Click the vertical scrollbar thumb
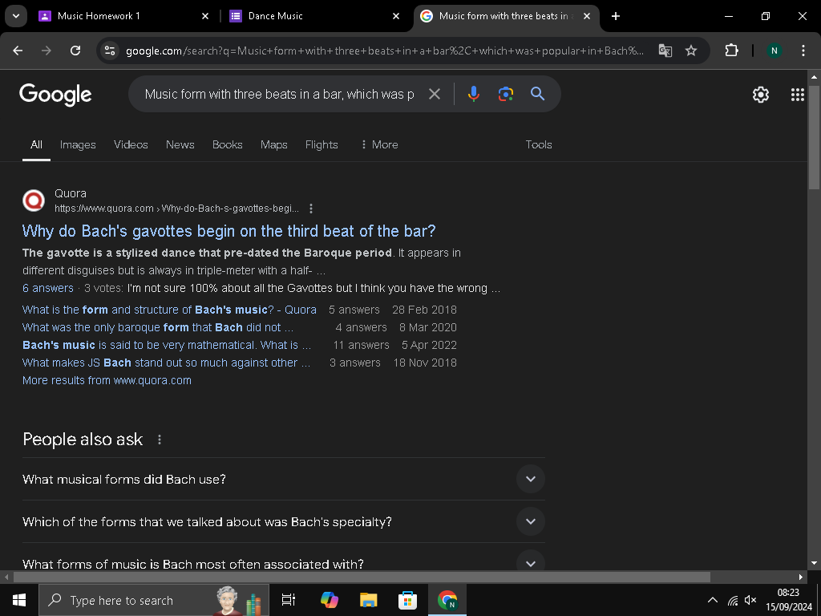 click(813, 137)
